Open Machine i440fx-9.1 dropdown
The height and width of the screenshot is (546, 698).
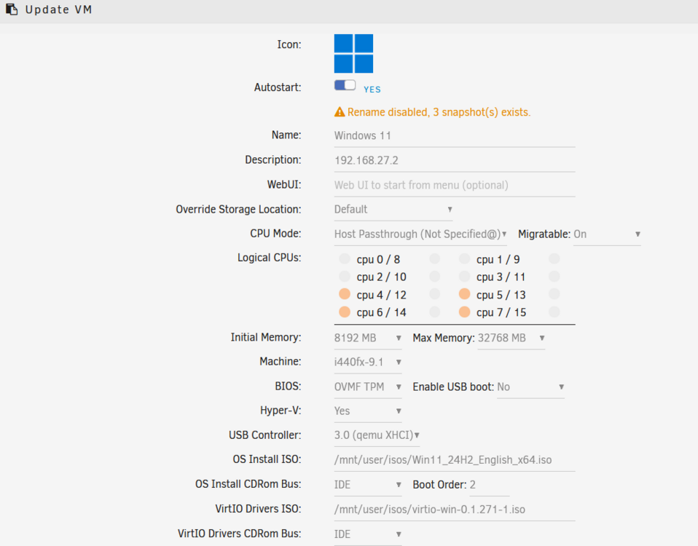click(x=368, y=362)
